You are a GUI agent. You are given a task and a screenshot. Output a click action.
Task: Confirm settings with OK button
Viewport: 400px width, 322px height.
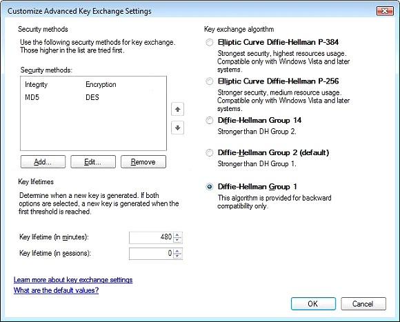[313, 303]
